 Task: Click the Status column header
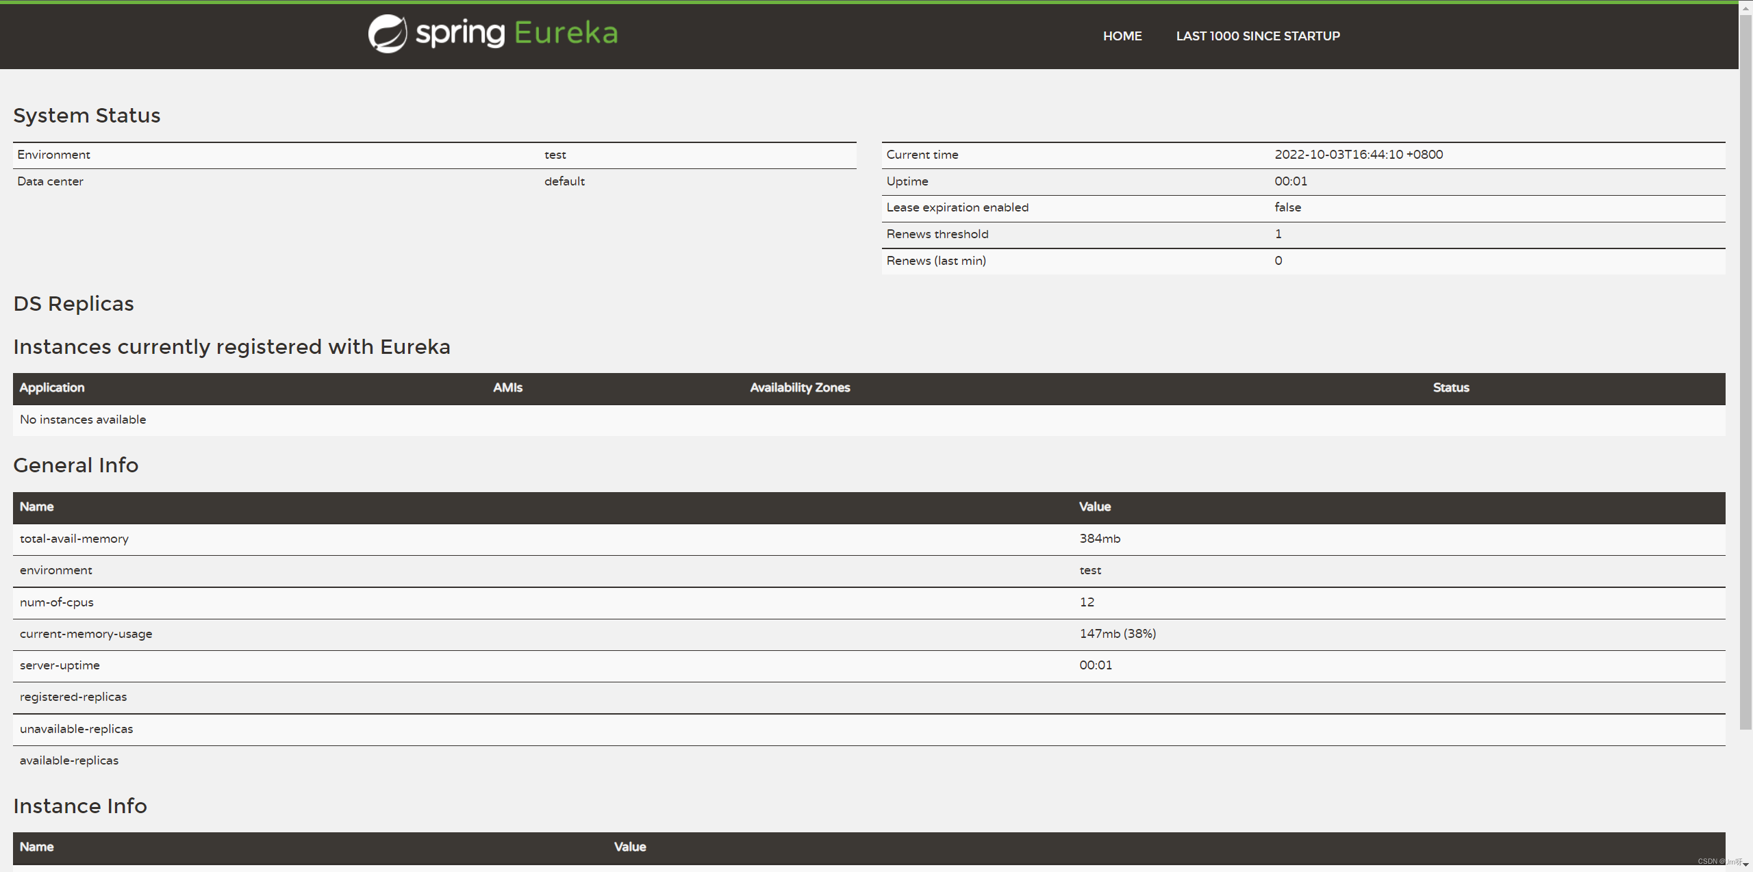(x=1451, y=387)
